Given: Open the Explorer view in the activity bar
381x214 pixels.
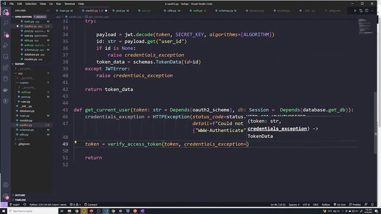Looking at the screenshot, I should (5, 12).
